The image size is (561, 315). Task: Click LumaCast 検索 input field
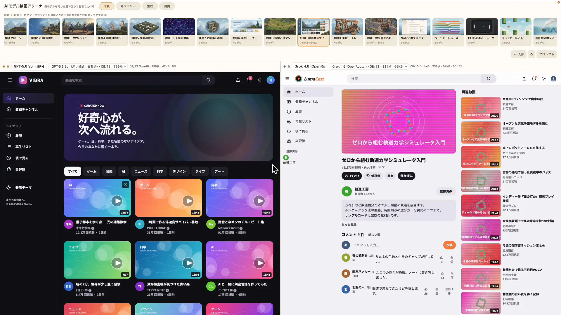[414, 78]
